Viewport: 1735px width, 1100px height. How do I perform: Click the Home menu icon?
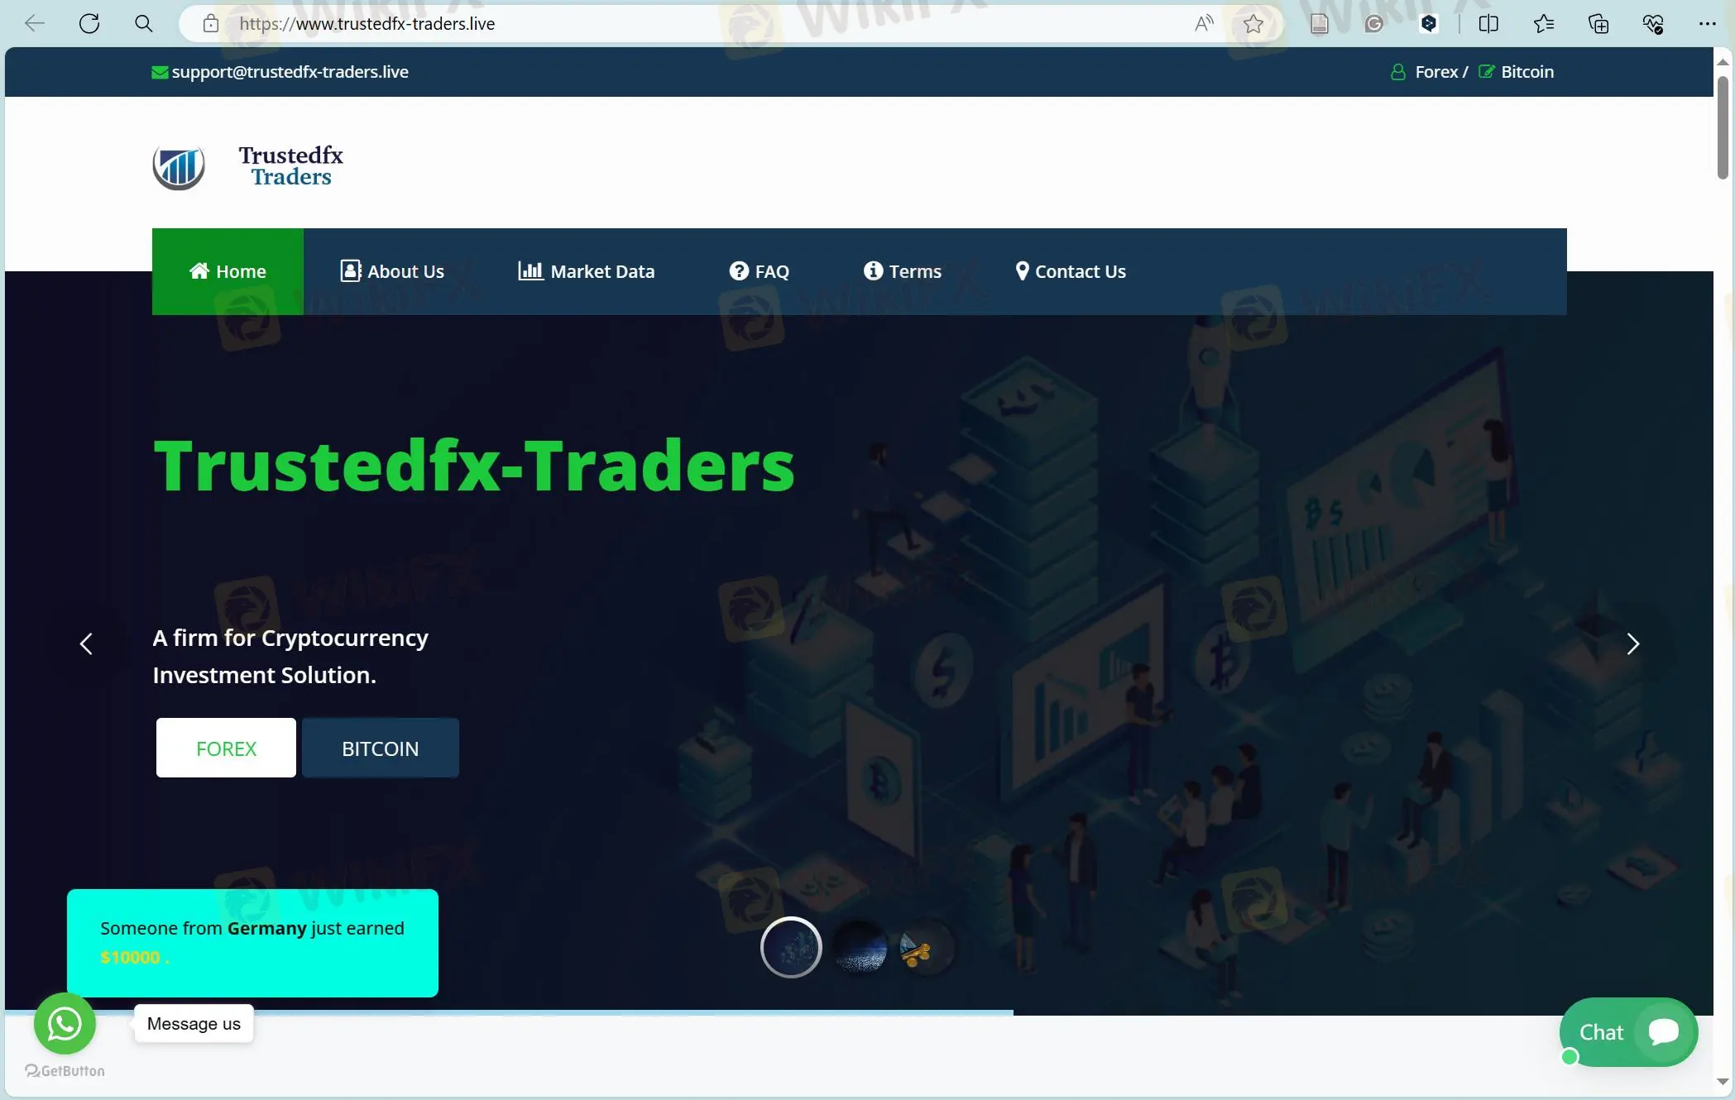coord(199,270)
